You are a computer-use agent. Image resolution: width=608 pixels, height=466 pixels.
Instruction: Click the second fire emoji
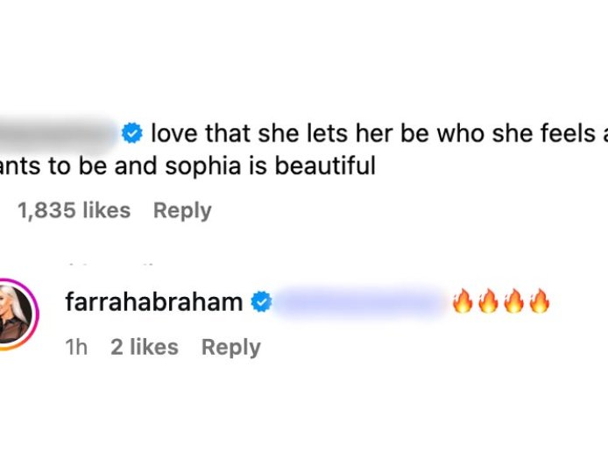(x=488, y=302)
